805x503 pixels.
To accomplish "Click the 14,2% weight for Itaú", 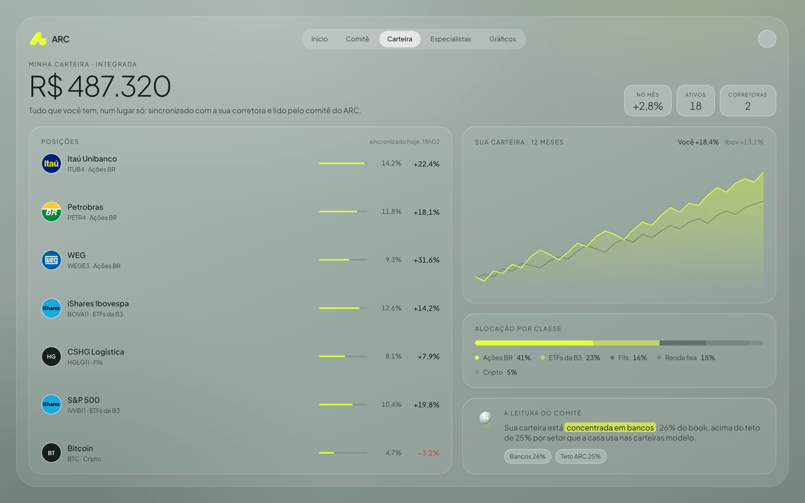I will [x=391, y=163].
